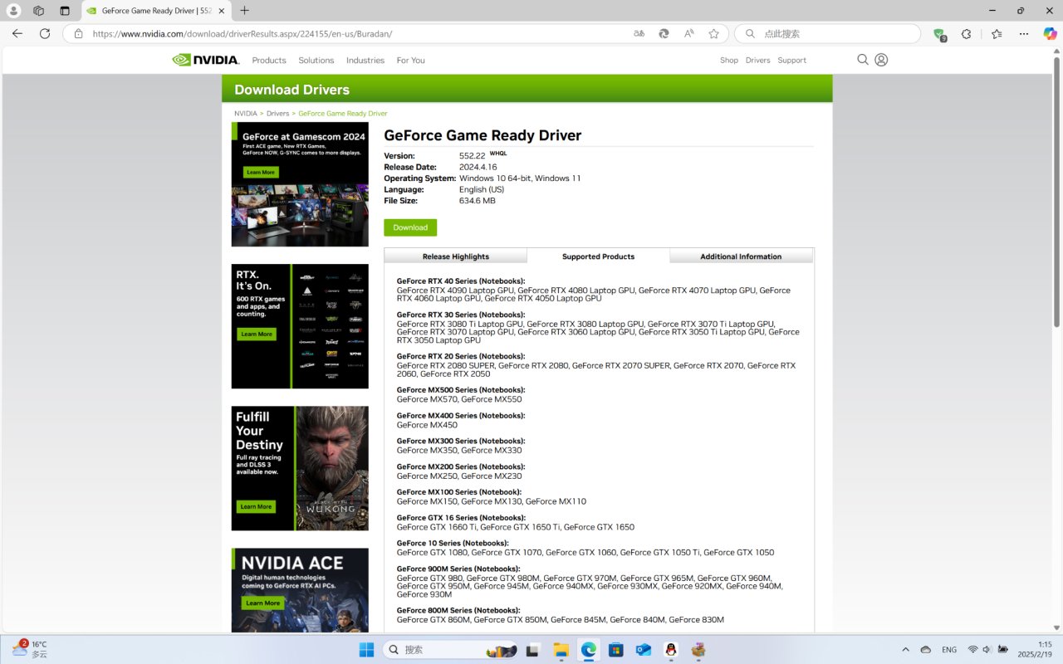Open the Windows Start menu
Viewport: 1063px width, 664px height.
[x=368, y=649]
